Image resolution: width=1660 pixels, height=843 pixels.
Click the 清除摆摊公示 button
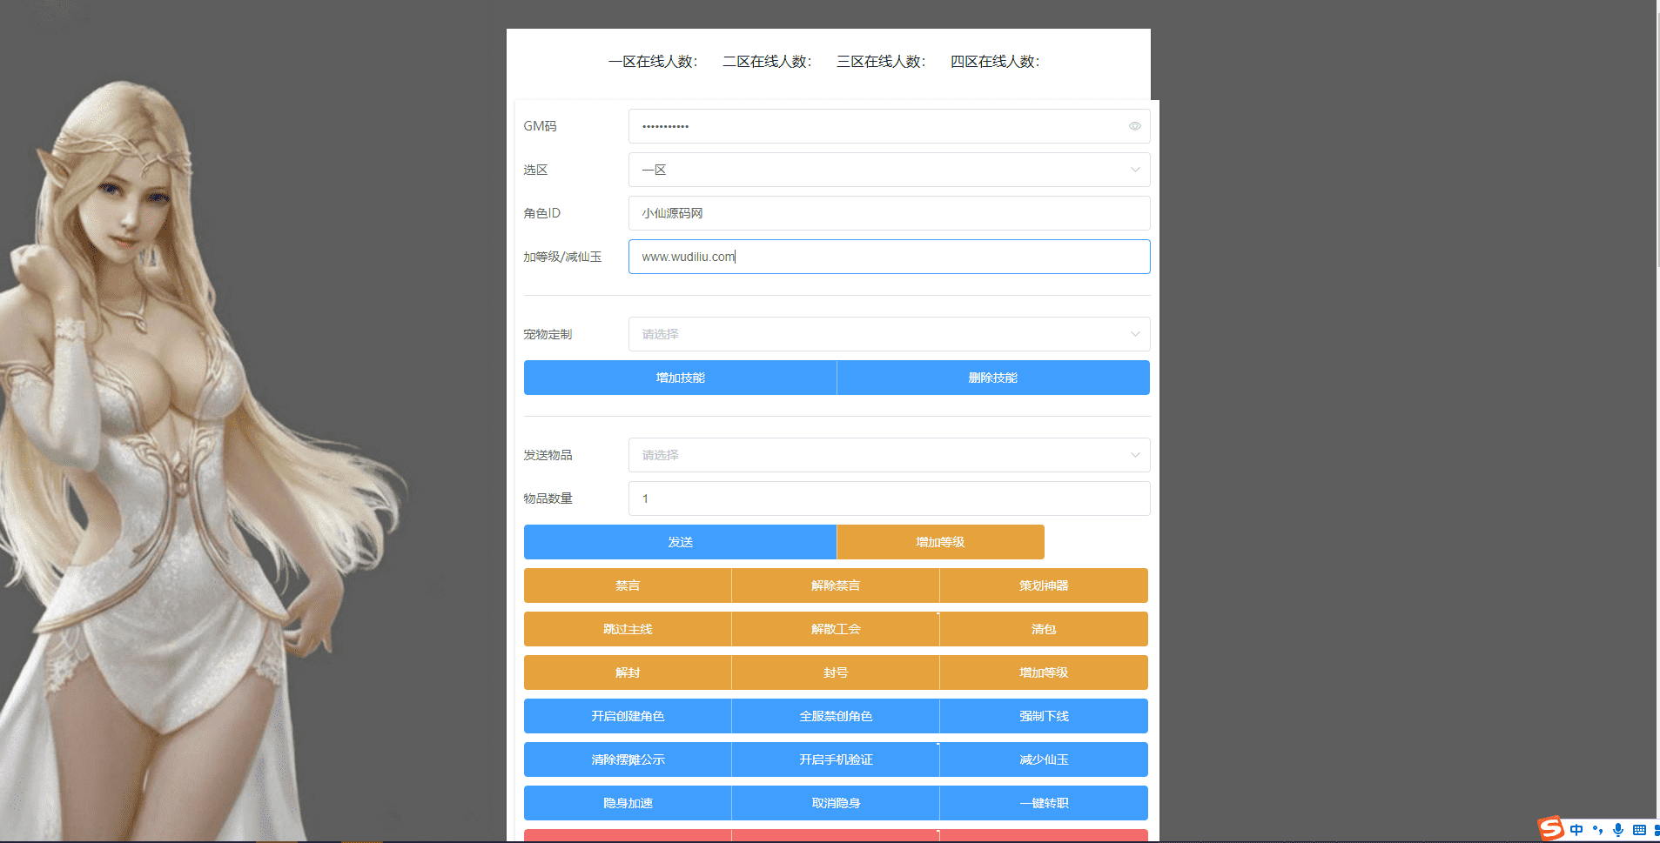click(628, 759)
